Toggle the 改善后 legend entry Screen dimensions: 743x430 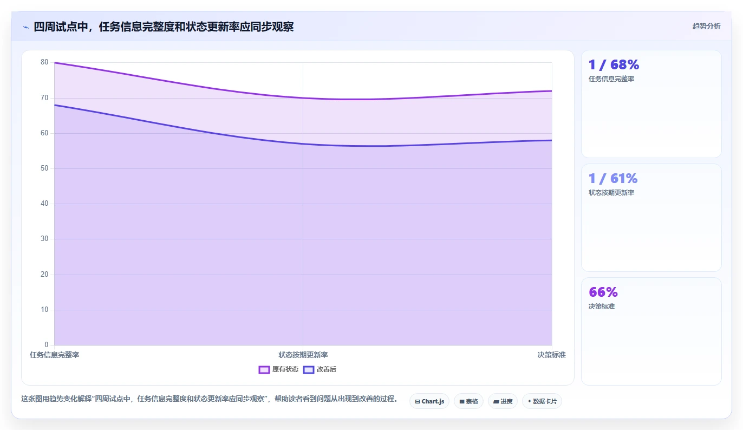(x=320, y=369)
